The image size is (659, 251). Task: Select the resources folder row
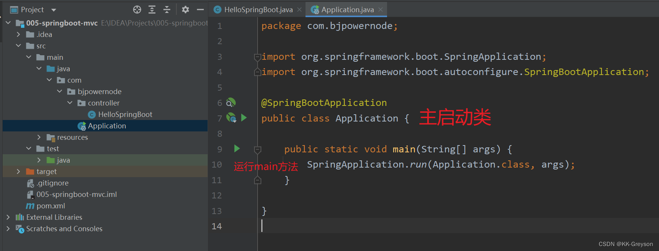point(105,137)
